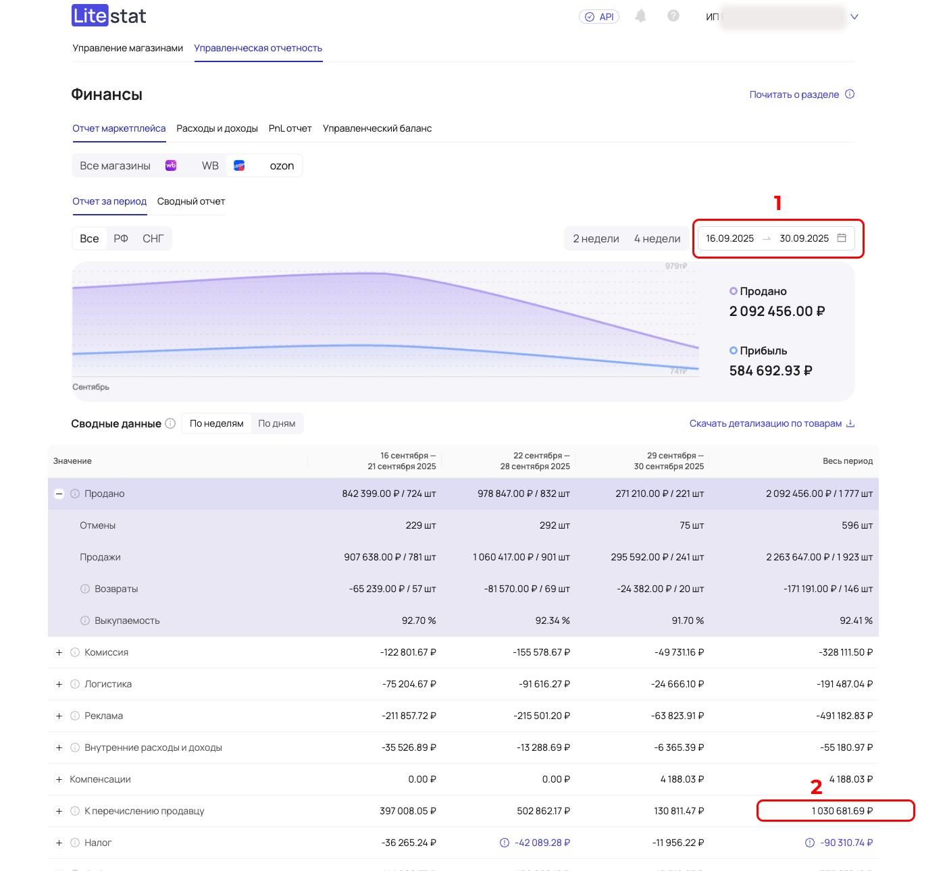
Task: Select the РФ region filter
Action: [x=121, y=238]
